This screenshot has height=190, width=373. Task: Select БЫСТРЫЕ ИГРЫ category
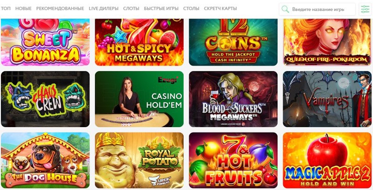(x=161, y=8)
